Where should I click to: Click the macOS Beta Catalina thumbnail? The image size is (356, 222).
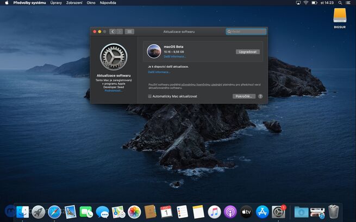(154, 51)
